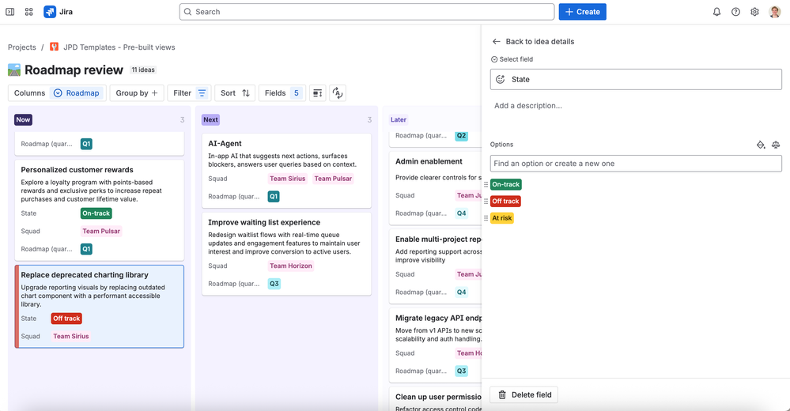Viewport: 790px width, 411px height.
Task: Click the JPD Templates project icon
Action: click(x=54, y=47)
